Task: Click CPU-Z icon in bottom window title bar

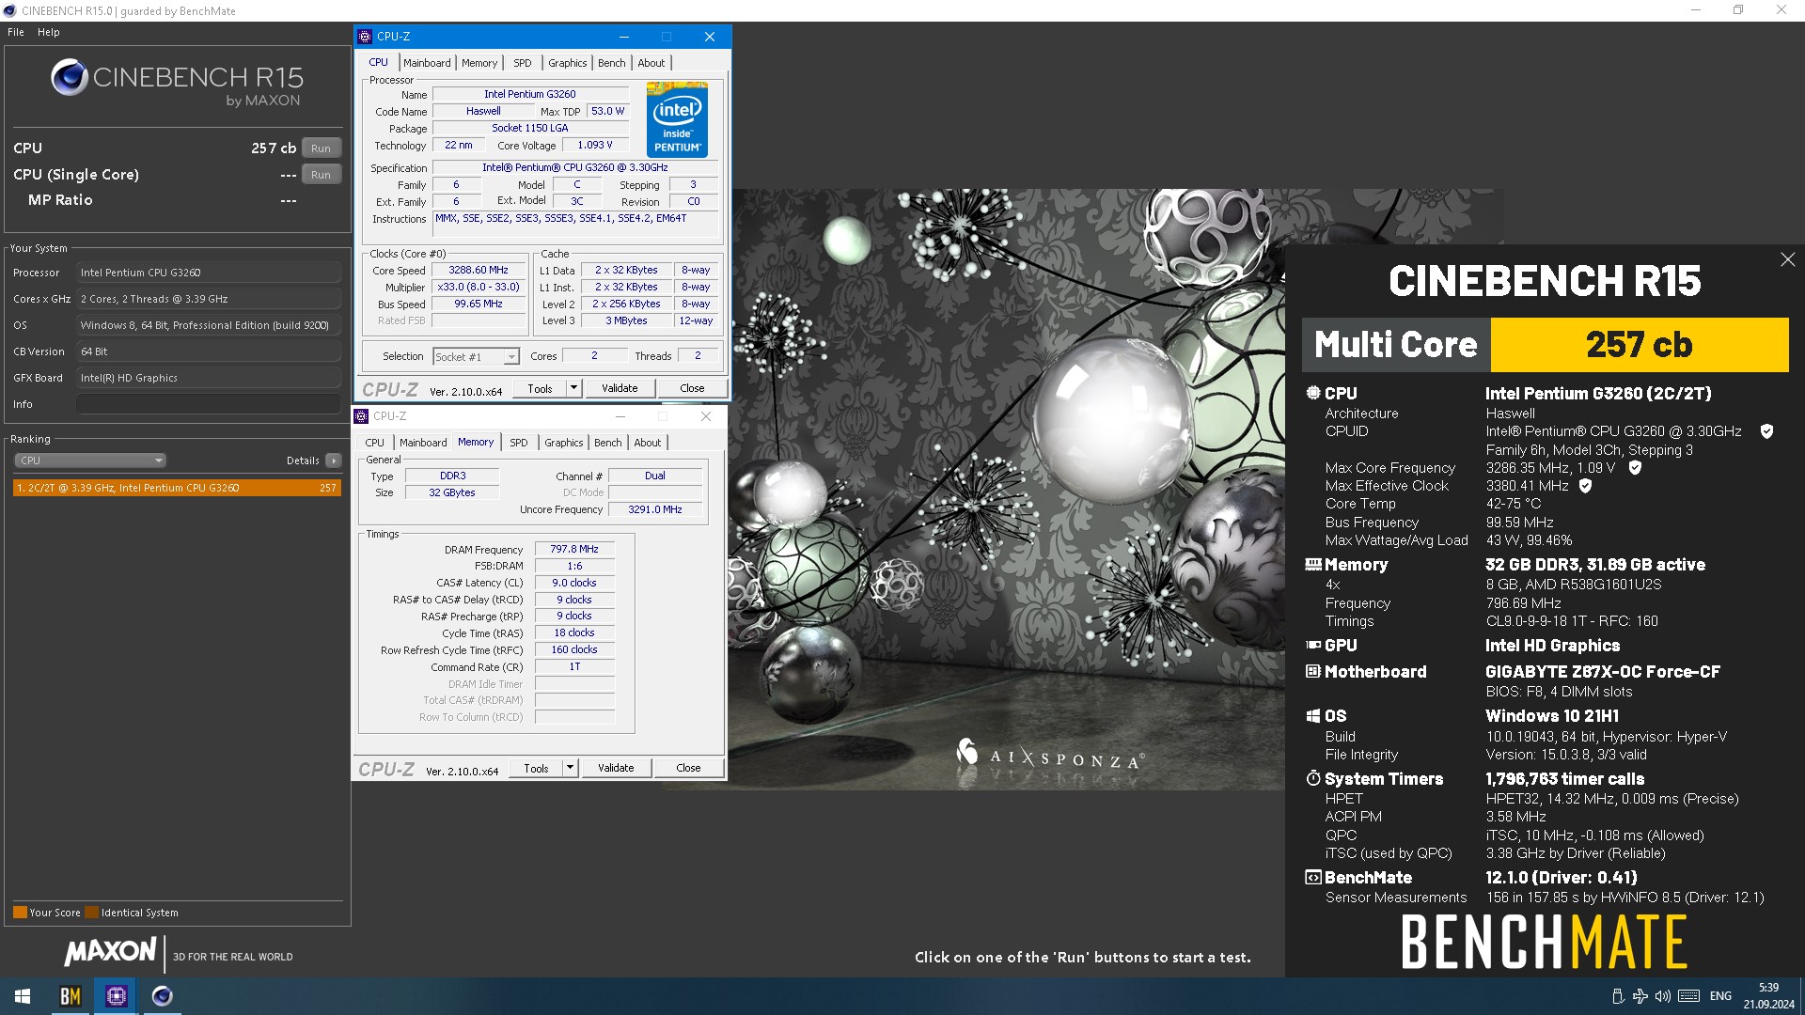Action: click(361, 416)
